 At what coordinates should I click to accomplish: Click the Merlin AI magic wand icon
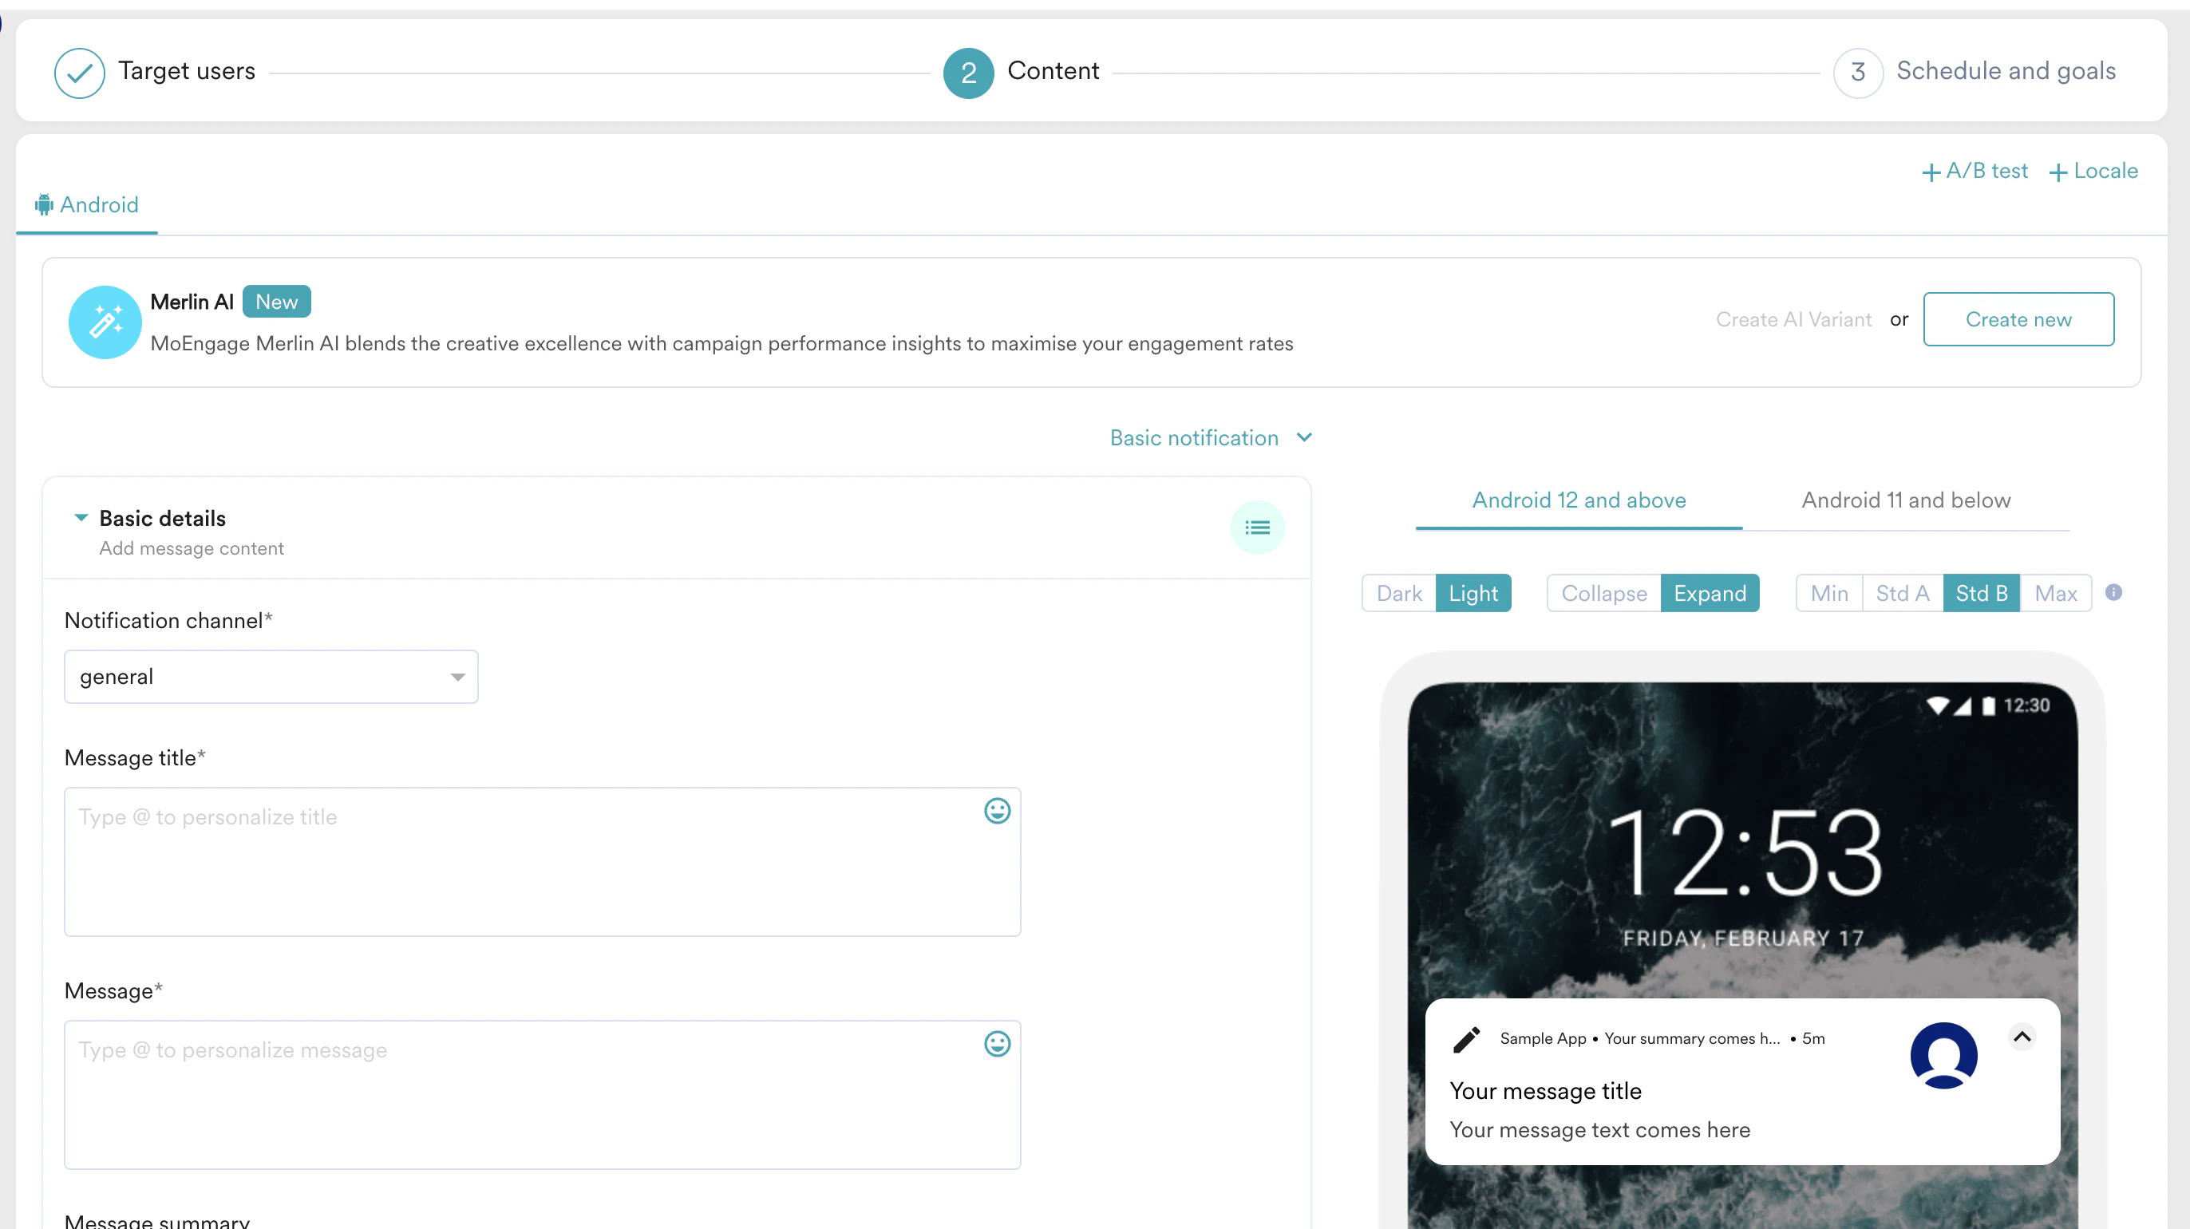point(105,322)
